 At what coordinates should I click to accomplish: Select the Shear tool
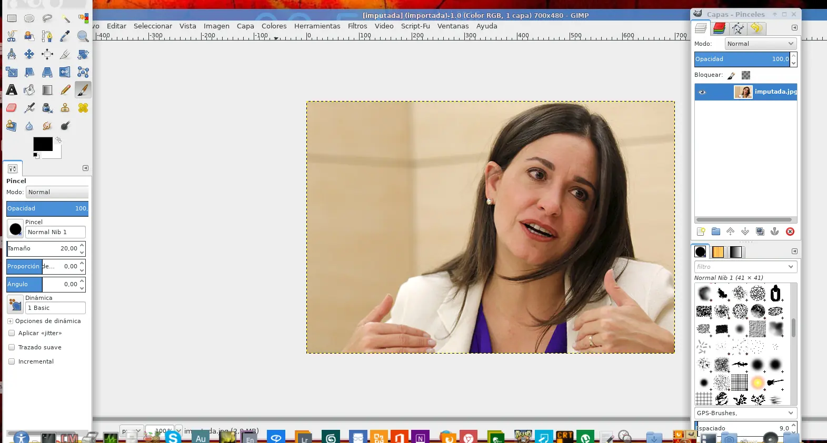[x=29, y=72]
